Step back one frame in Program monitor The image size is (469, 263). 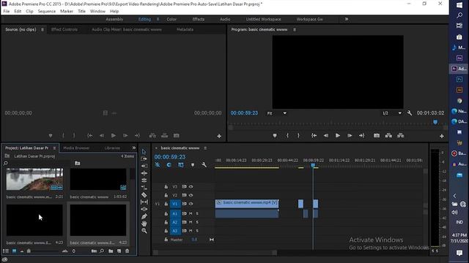[x=325, y=135]
